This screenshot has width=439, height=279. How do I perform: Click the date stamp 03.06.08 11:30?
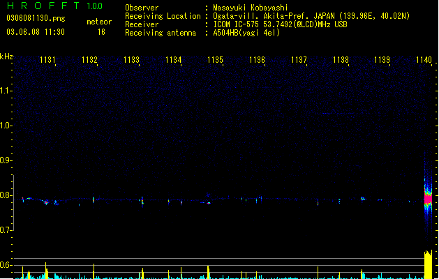click(x=36, y=32)
